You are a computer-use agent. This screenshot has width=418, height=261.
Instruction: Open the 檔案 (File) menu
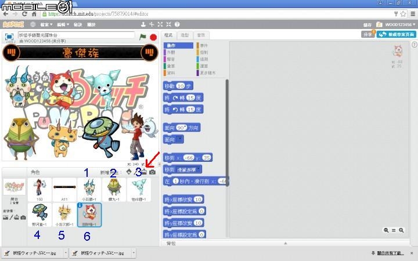pyautogui.click(x=46, y=24)
